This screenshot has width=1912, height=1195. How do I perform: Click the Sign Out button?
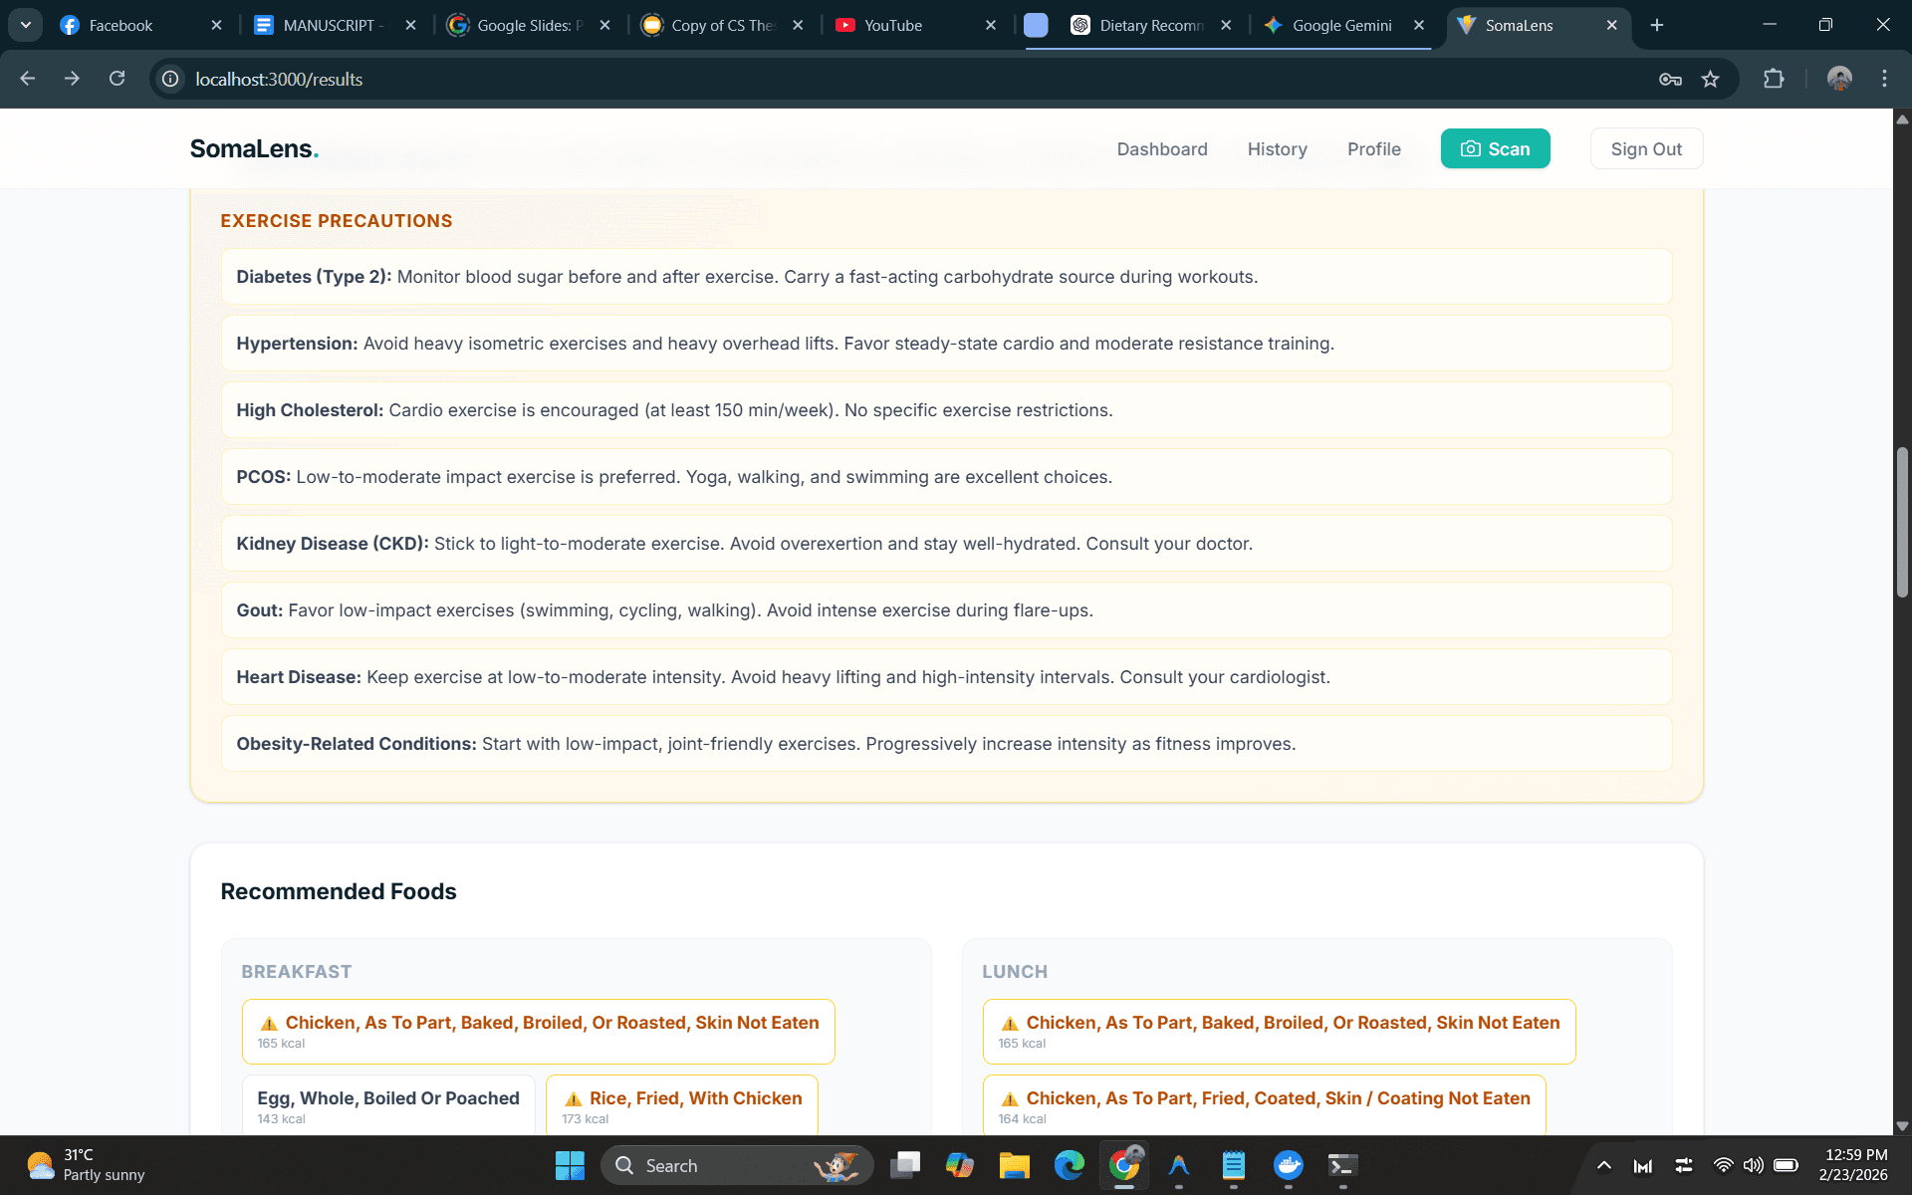1646,148
